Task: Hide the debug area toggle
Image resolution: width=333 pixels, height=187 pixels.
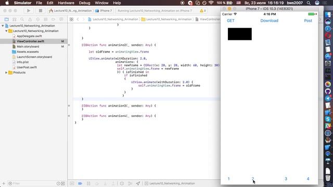Action: (72, 183)
